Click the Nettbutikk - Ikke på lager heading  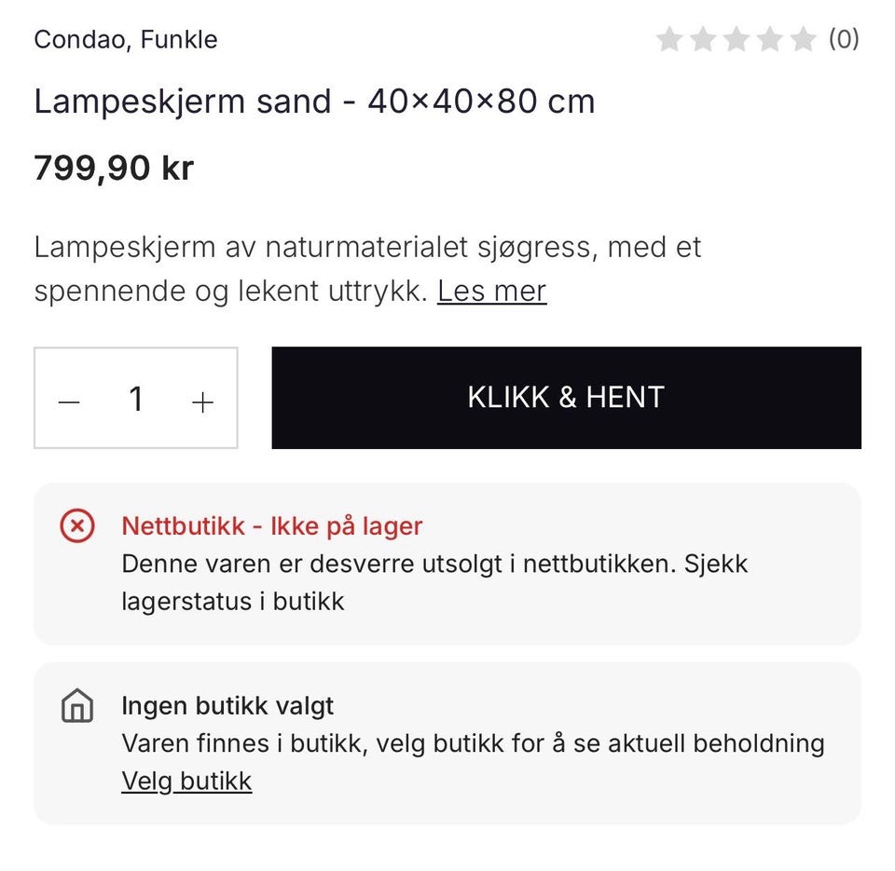point(272,526)
